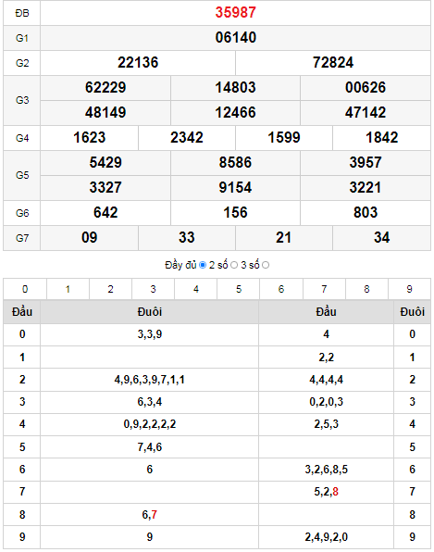Viewport: 434px width, 552px height.
Task: Click G6 number 642
Action: [105, 213]
